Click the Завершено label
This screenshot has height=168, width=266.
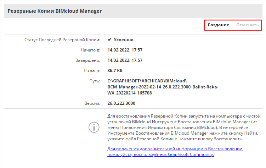point(88,60)
